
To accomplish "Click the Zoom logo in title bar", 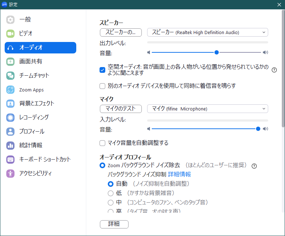I will 4,5.
